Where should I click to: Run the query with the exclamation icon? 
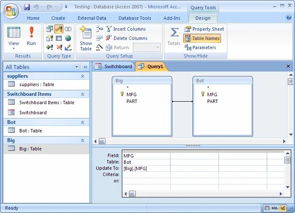tap(32, 36)
